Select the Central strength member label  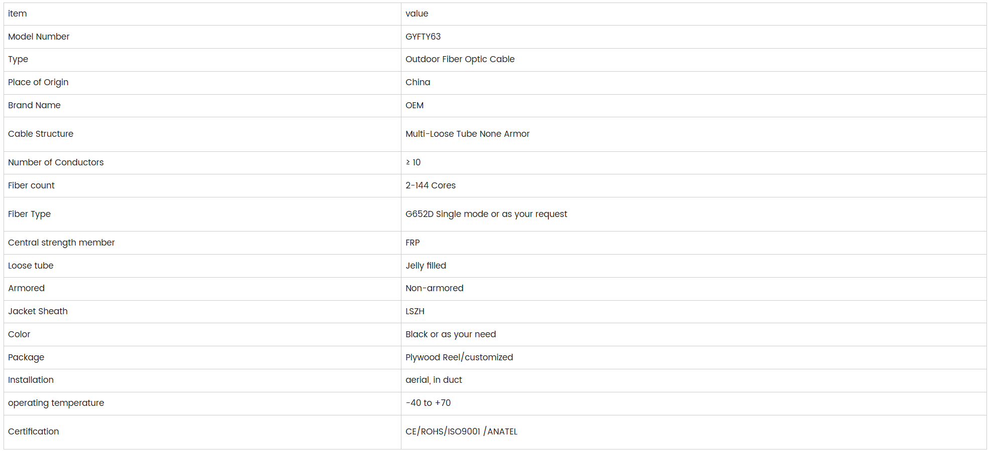(61, 243)
